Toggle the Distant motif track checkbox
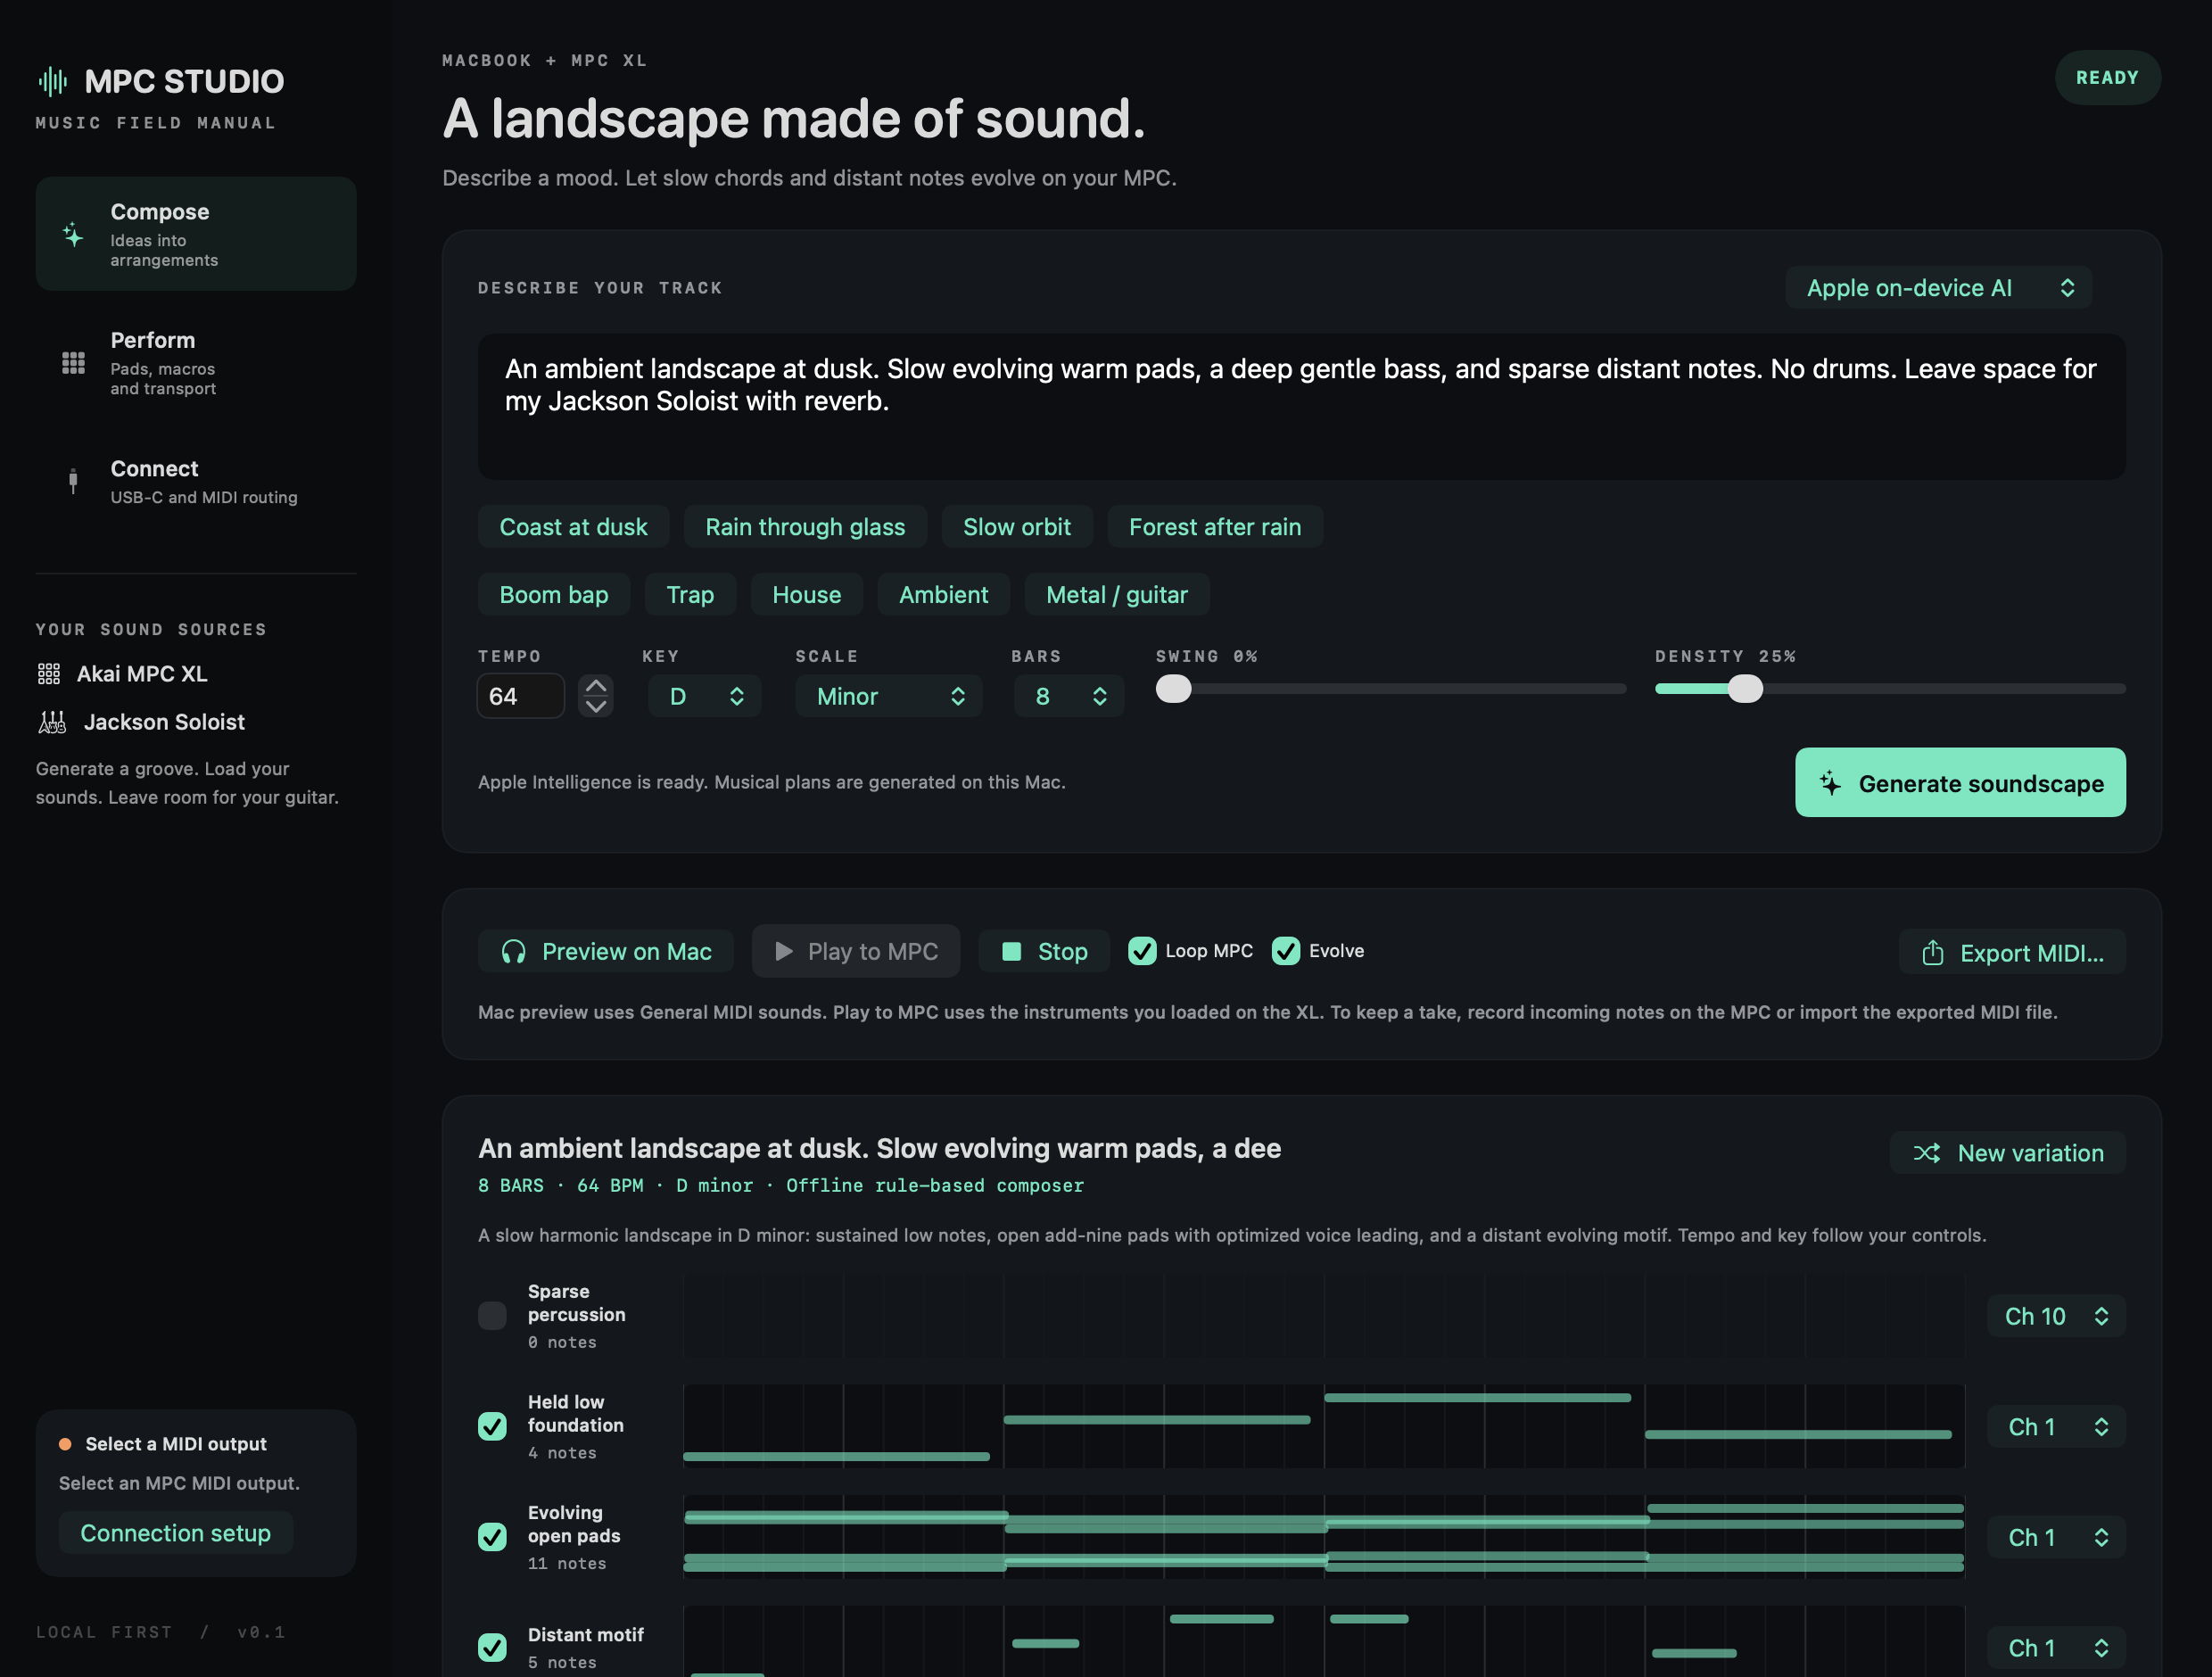 click(x=492, y=1647)
